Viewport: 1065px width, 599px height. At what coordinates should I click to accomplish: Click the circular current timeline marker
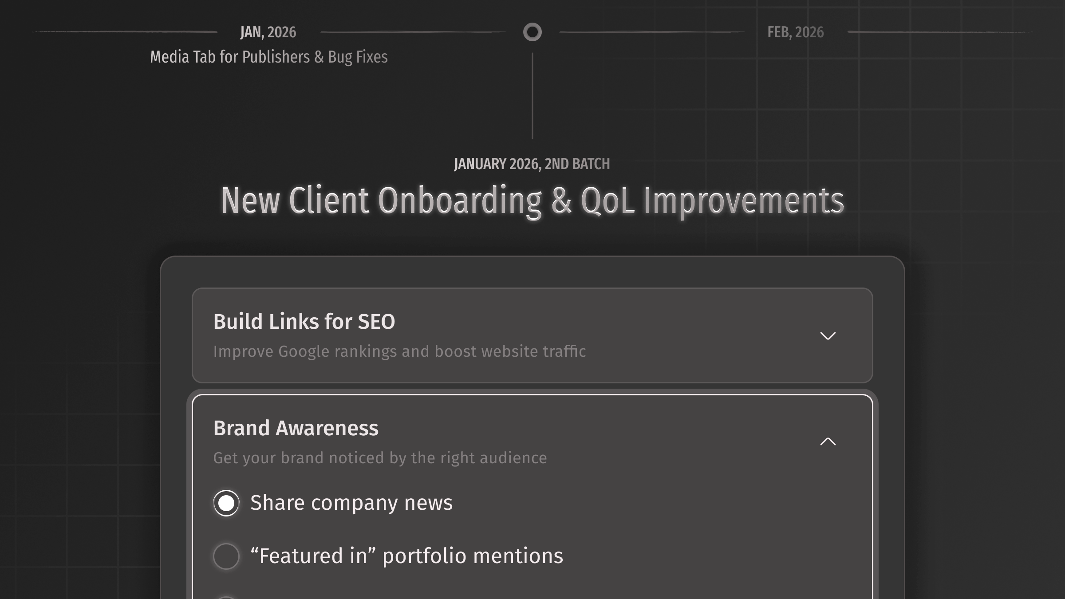[532, 32]
